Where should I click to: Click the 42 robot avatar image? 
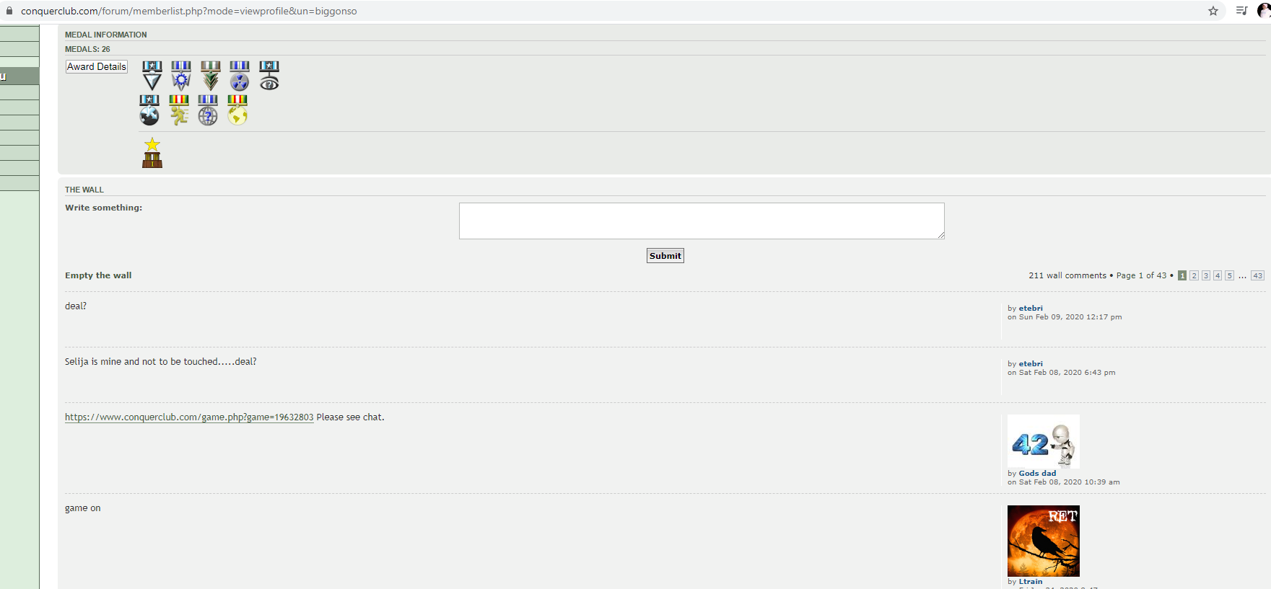point(1043,441)
